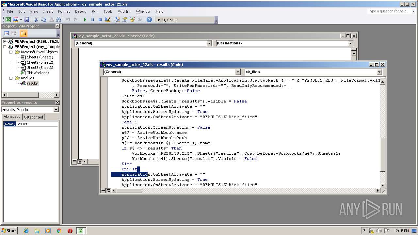Toggle Full Module View in results code window
The image size is (418, 235).
(x=108, y=190)
